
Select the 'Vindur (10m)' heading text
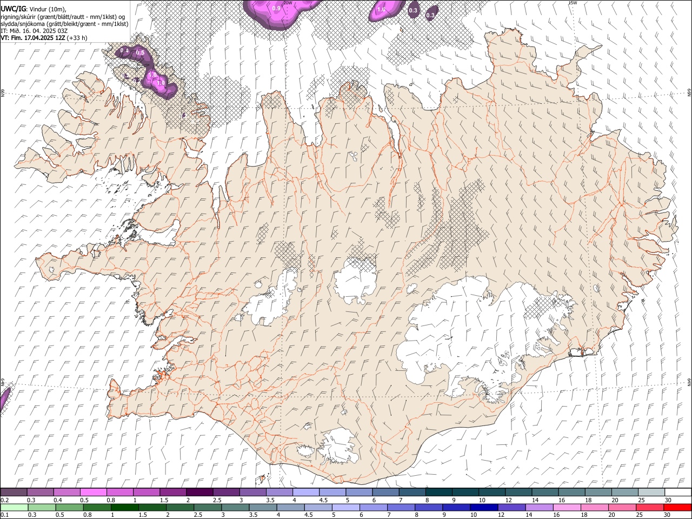pyautogui.click(x=47, y=9)
